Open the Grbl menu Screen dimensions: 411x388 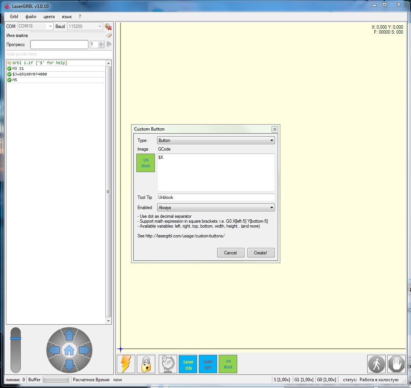(14, 17)
